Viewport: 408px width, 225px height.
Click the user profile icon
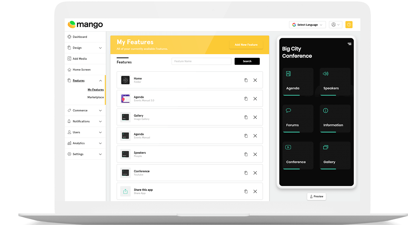[334, 25]
